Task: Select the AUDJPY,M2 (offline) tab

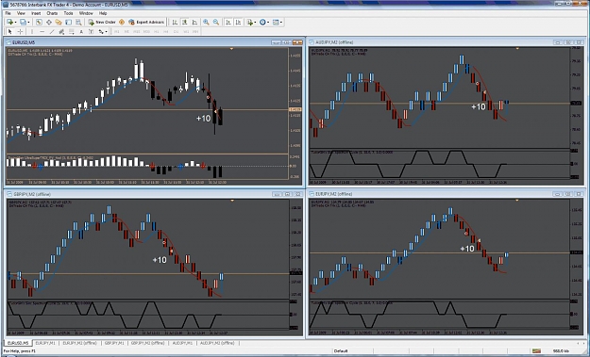Action: [217, 343]
